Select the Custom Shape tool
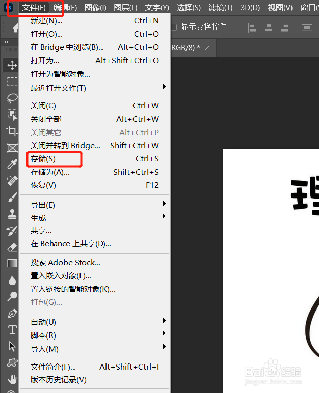Viewport: 319px width, 393px height. [x=12, y=362]
